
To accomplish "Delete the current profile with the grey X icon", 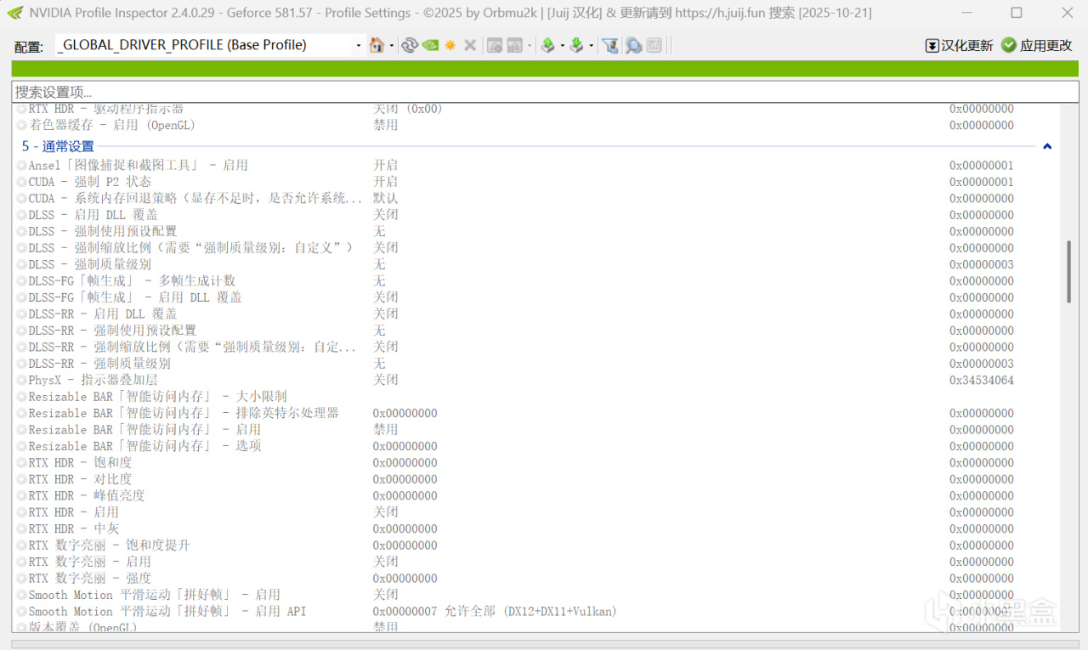I will [470, 45].
